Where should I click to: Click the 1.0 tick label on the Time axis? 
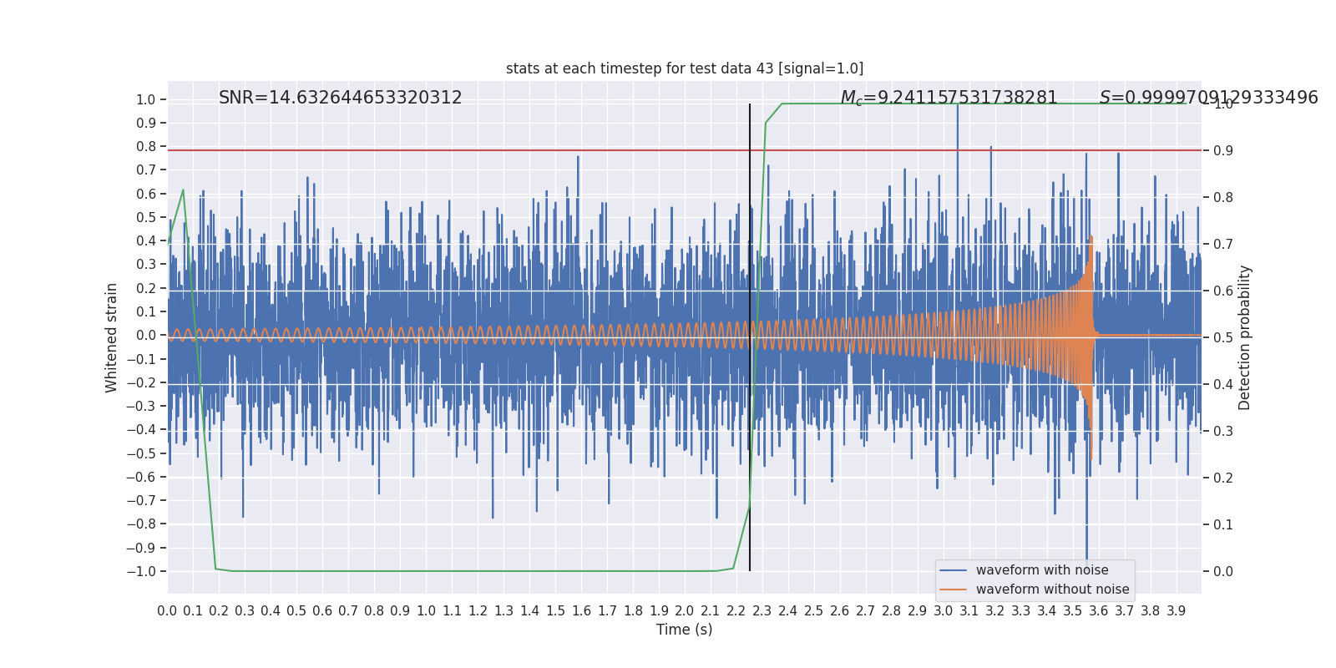tap(426, 610)
